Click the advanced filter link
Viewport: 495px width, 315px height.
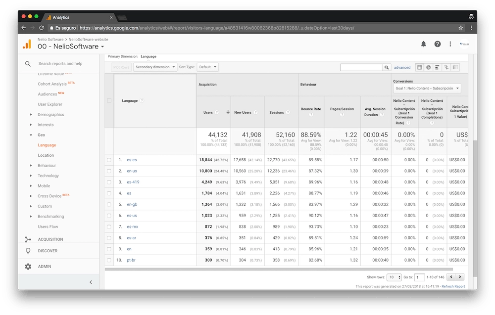402,67
